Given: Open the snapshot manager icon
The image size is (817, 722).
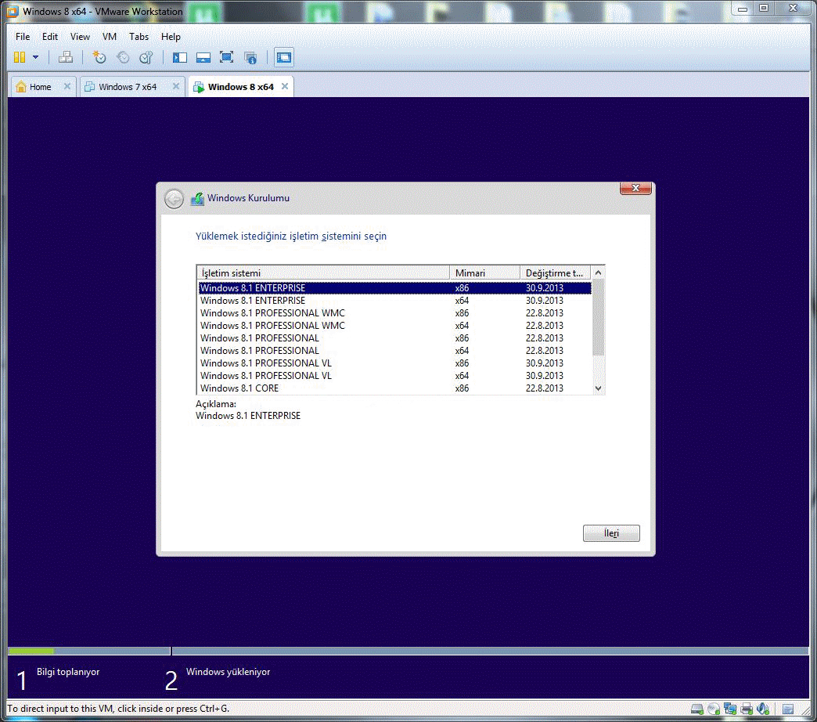Looking at the screenshot, I should coord(146,57).
